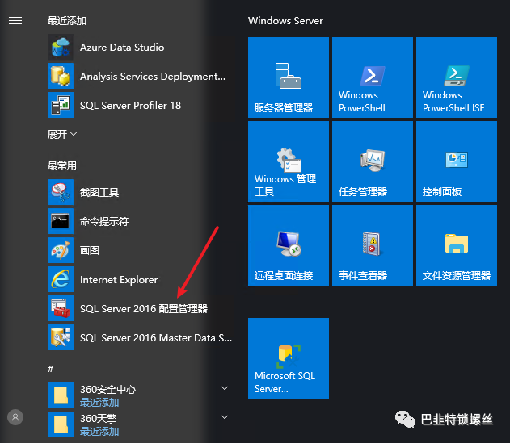
Task: Click the 最常用 section header
Action: [x=61, y=166]
